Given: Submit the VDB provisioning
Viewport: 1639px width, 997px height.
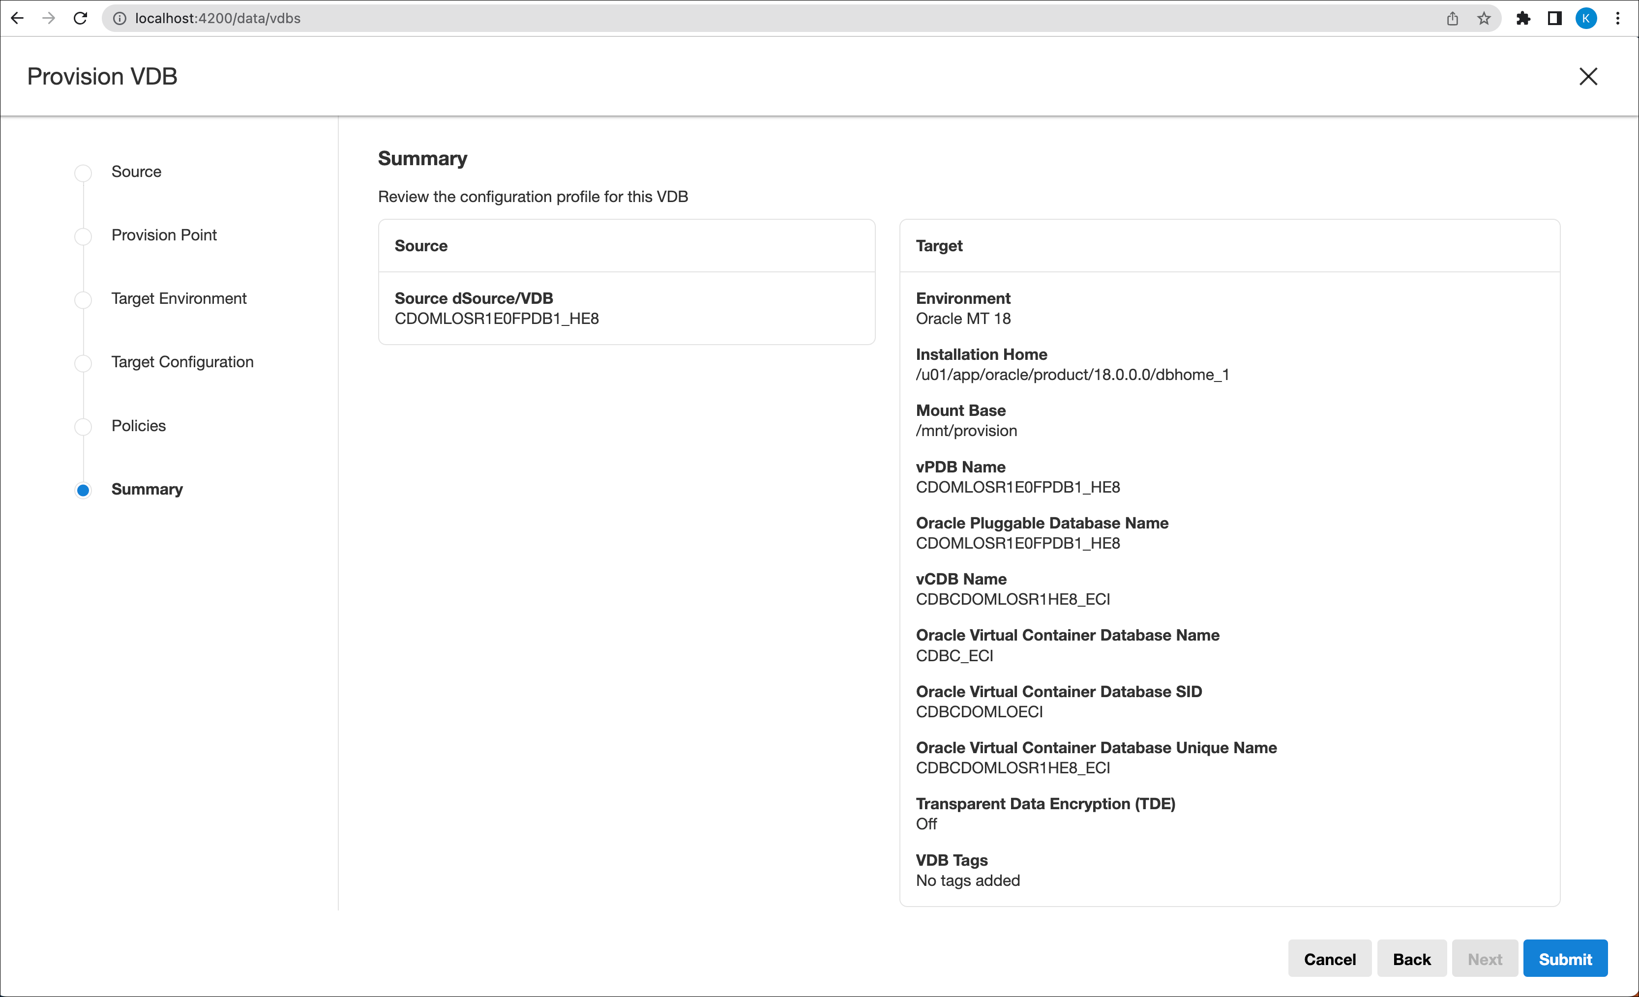Looking at the screenshot, I should [1565, 959].
